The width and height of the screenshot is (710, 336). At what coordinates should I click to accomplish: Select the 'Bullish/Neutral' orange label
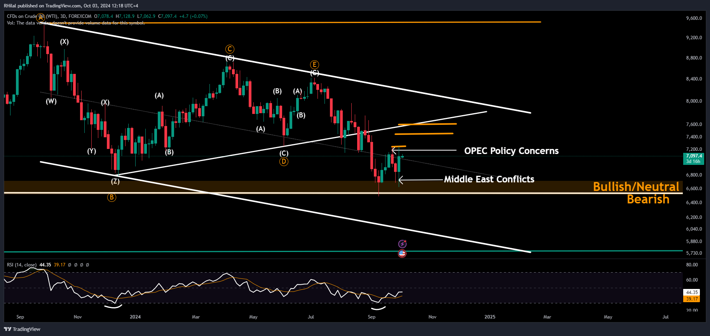click(636, 187)
